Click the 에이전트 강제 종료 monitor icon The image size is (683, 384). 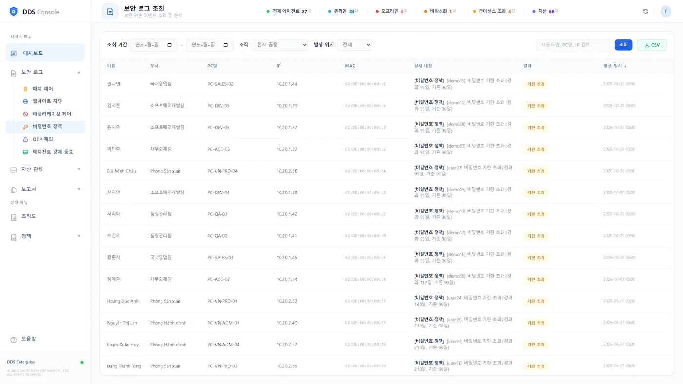[26, 152]
